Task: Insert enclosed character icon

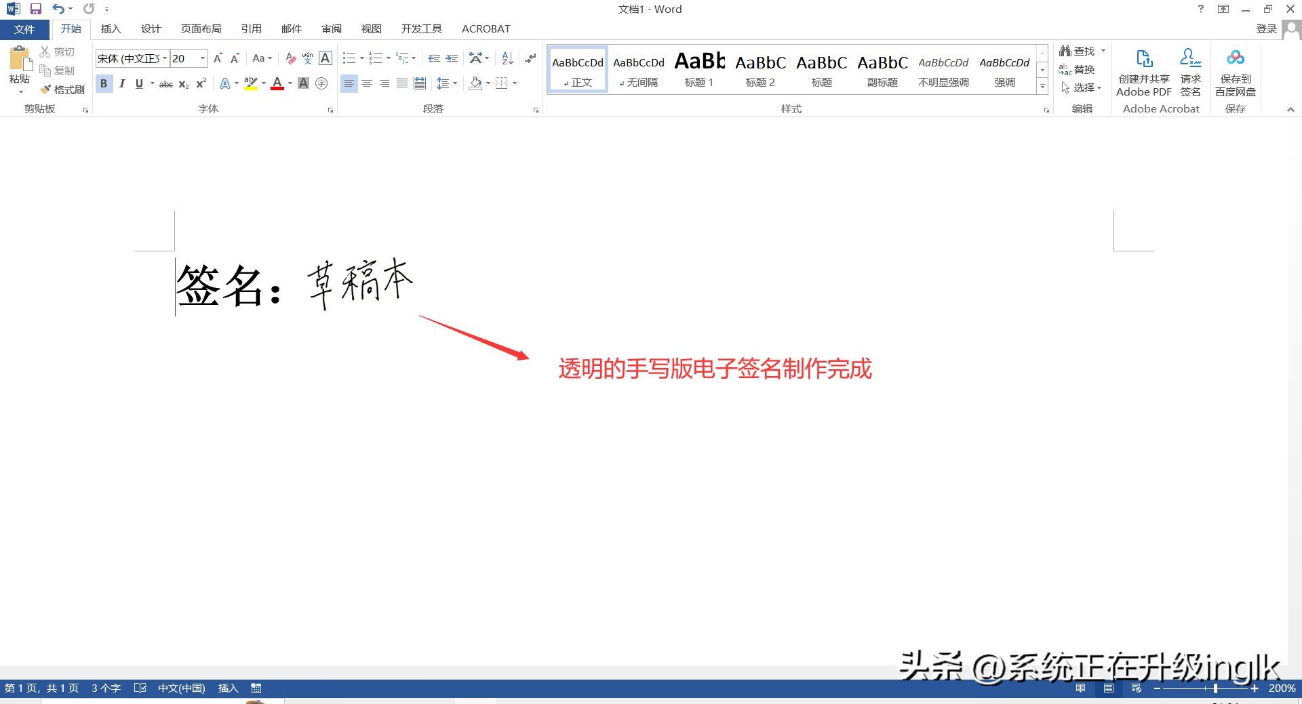Action: point(321,83)
